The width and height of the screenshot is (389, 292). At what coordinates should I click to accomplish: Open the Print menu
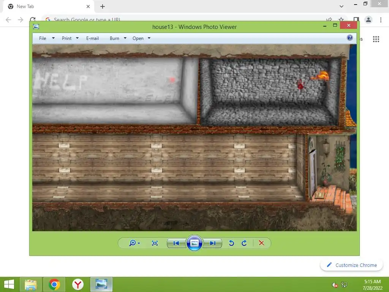coord(67,38)
